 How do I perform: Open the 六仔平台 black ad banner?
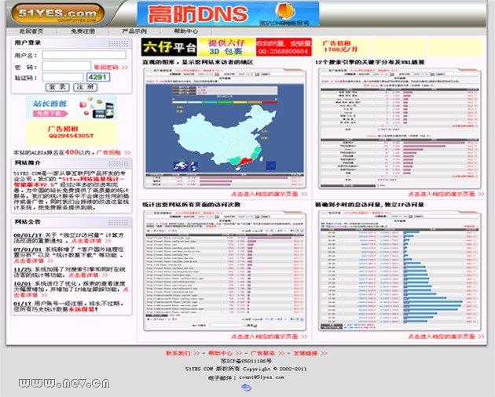pyautogui.click(x=169, y=47)
